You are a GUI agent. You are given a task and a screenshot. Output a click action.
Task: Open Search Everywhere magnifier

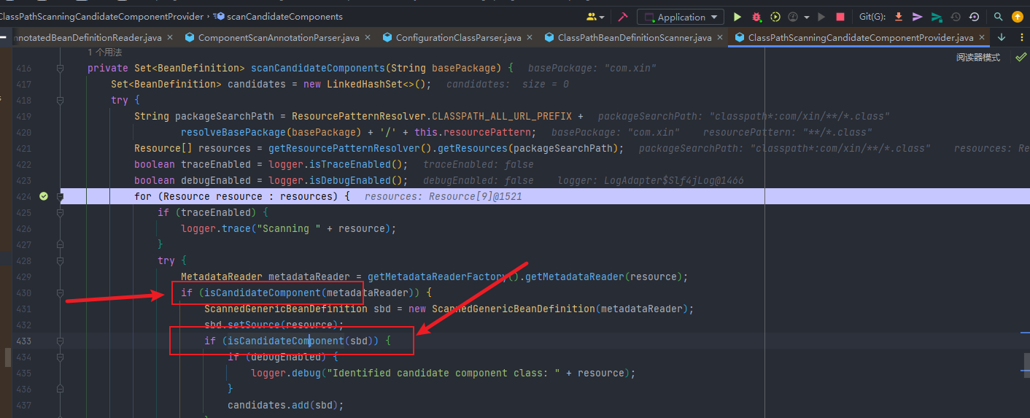point(999,17)
